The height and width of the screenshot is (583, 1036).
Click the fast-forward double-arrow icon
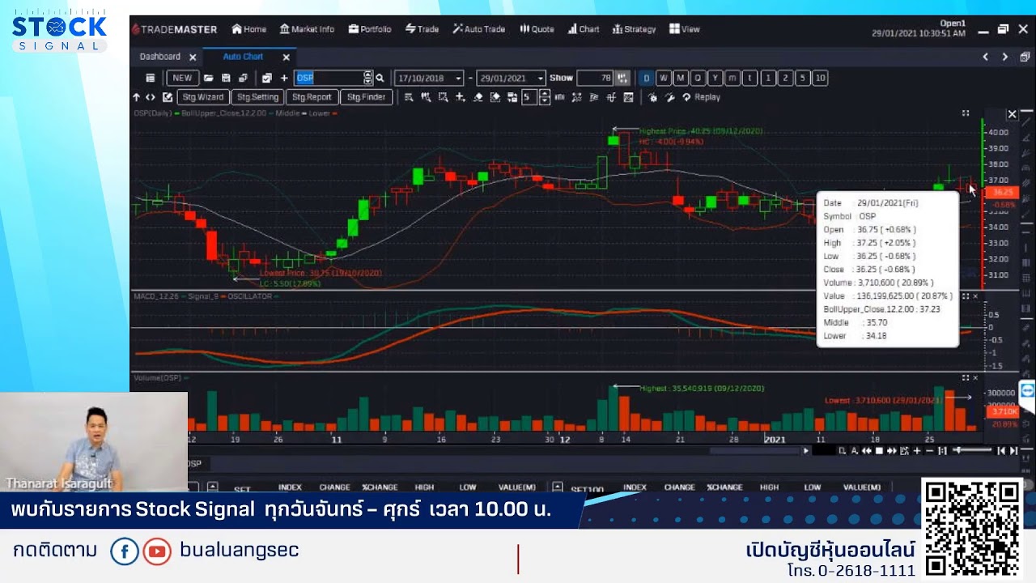point(892,451)
